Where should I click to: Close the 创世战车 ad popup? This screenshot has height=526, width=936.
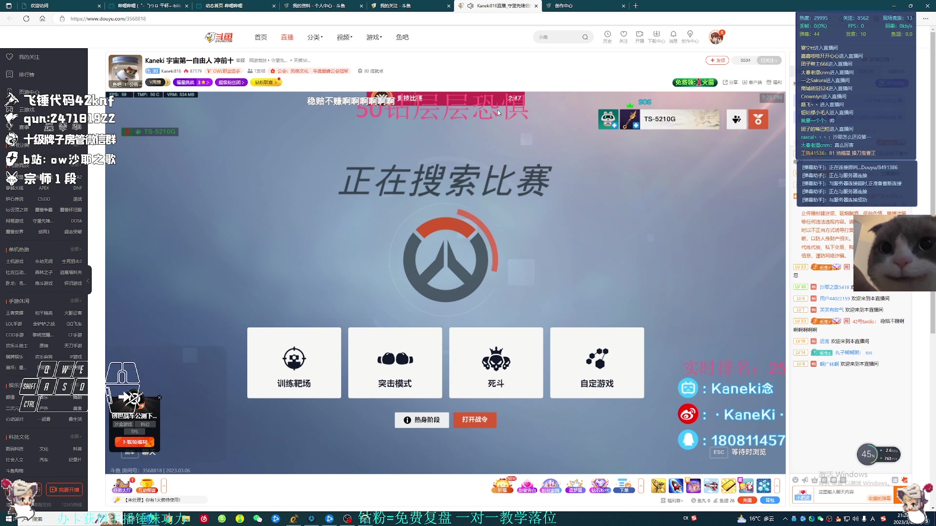coord(159,397)
